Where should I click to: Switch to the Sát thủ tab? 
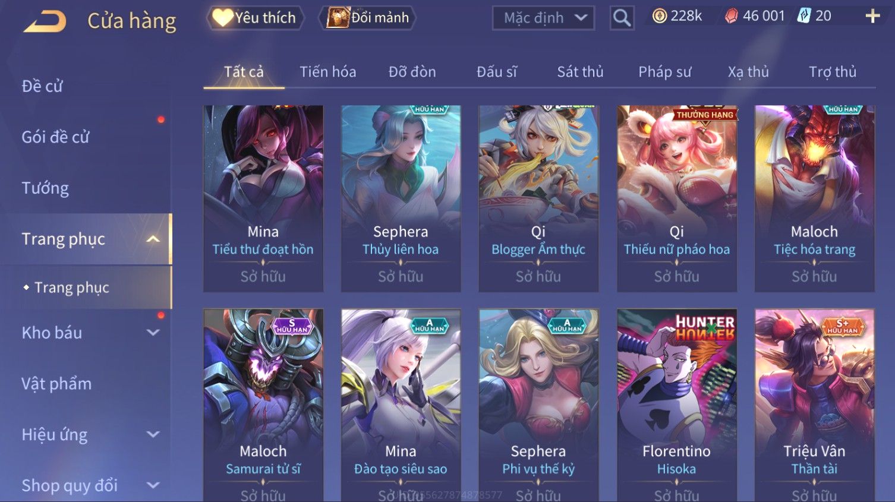point(580,72)
